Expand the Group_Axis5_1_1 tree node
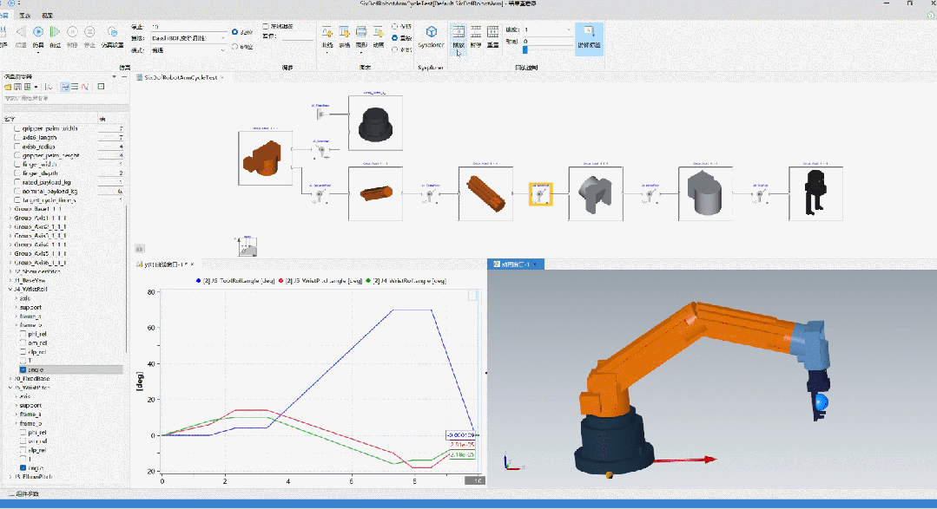 (x=10, y=253)
